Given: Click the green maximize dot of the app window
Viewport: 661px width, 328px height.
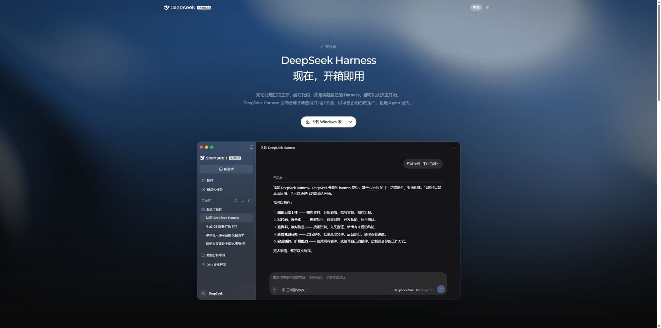Looking at the screenshot, I should tap(212, 147).
